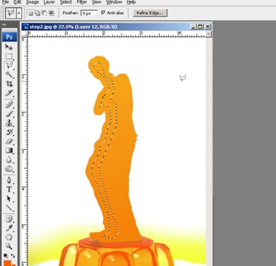Choose Add to selection mode

pos(37,13)
